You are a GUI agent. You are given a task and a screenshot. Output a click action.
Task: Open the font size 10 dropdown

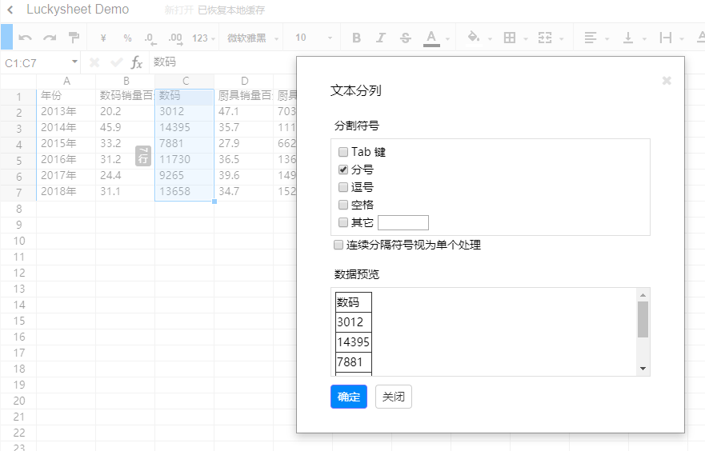click(x=314, y=38)
